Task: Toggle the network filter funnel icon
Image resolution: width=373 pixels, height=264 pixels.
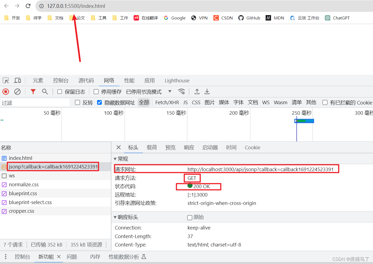Action: (x=33, y=92)
